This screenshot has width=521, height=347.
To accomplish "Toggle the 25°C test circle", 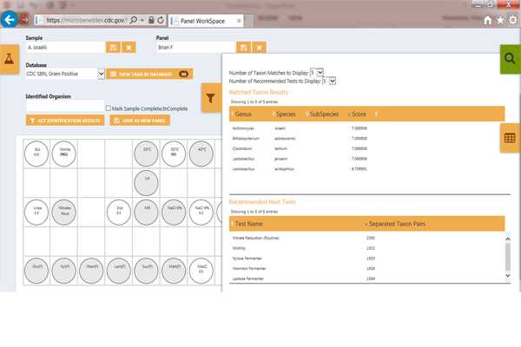I will click(147, 151).
